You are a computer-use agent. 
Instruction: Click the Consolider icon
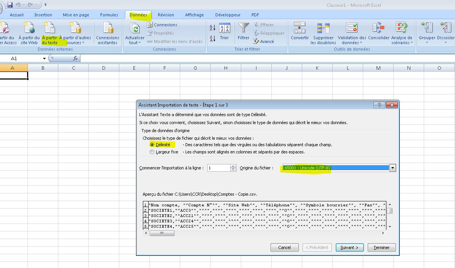tap(378, 29)
